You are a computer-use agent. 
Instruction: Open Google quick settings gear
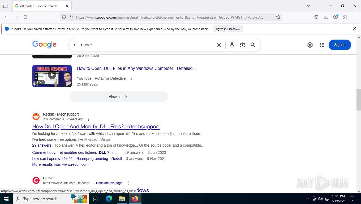[x=310, y=45]
